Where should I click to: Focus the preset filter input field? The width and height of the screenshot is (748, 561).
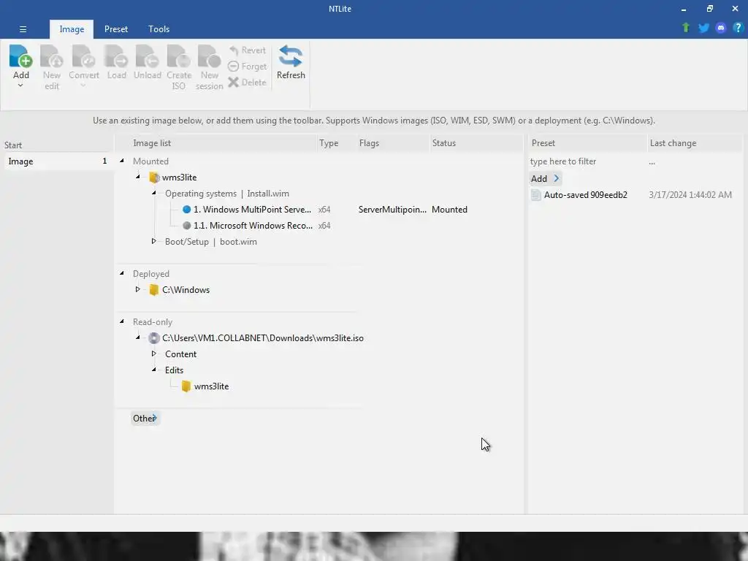point(587,161)
